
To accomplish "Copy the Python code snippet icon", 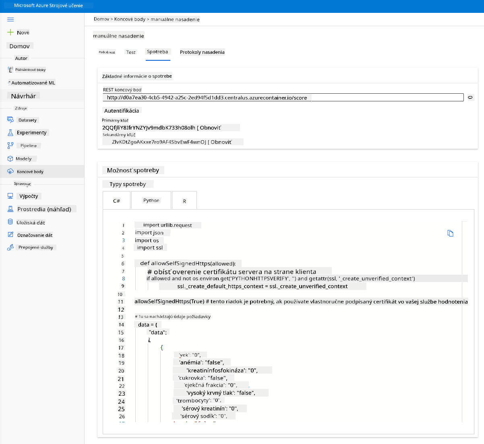I will (x=450, y=233).
